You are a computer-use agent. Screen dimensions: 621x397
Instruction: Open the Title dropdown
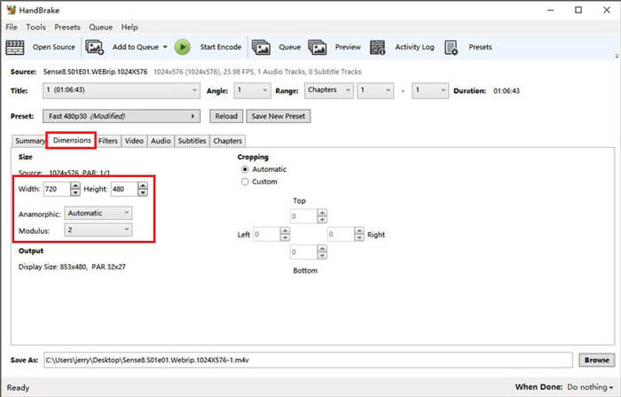(122, 90)
